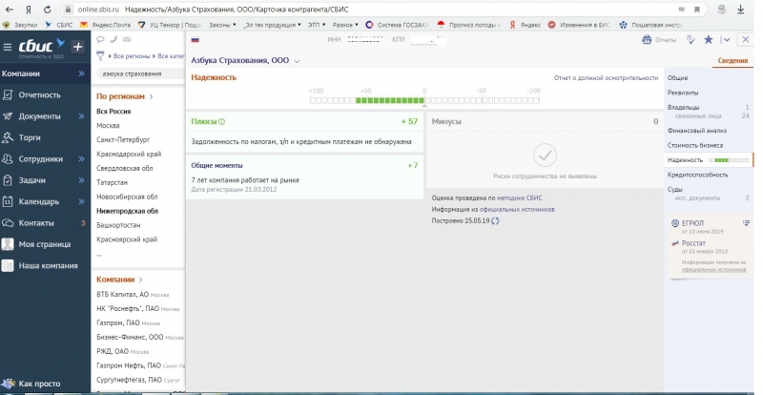Click Как просто help link
The image size is (763, 395).
tap(39, 384)
